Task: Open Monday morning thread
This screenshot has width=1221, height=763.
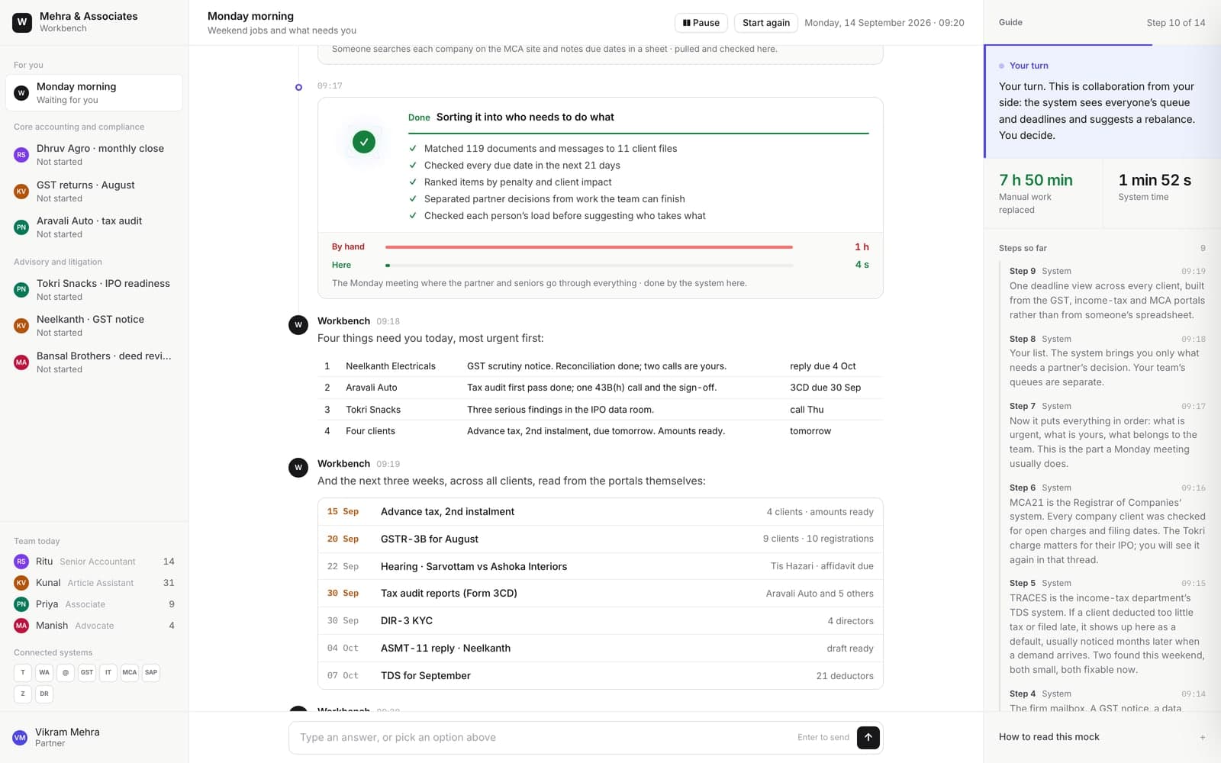Action: click(x=94, y=92)
